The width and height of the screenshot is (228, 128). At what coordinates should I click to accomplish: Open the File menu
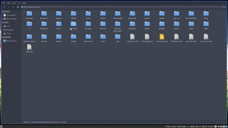(4, 3)
